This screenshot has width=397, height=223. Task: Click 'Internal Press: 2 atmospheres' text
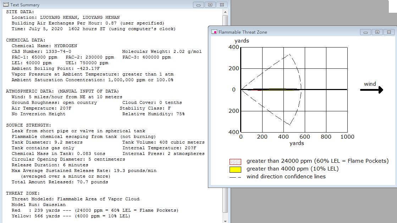[x=164, y=154]
